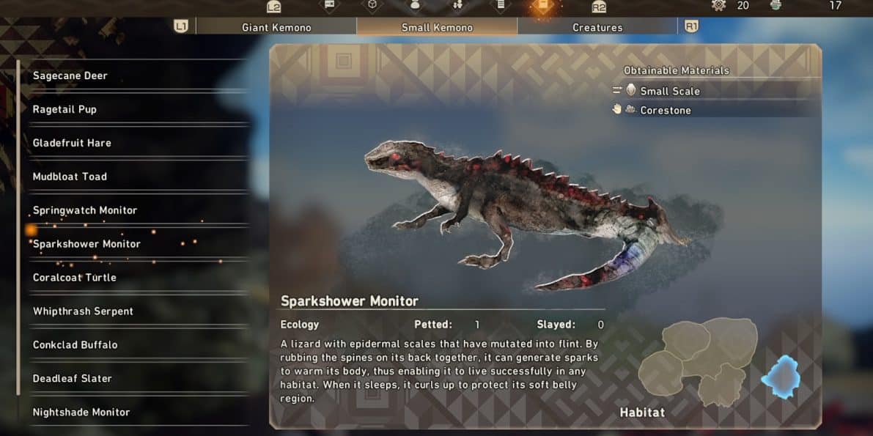Open the character silhouette menu icon
This screenshot has width=873, height=436.
point(415,5)
